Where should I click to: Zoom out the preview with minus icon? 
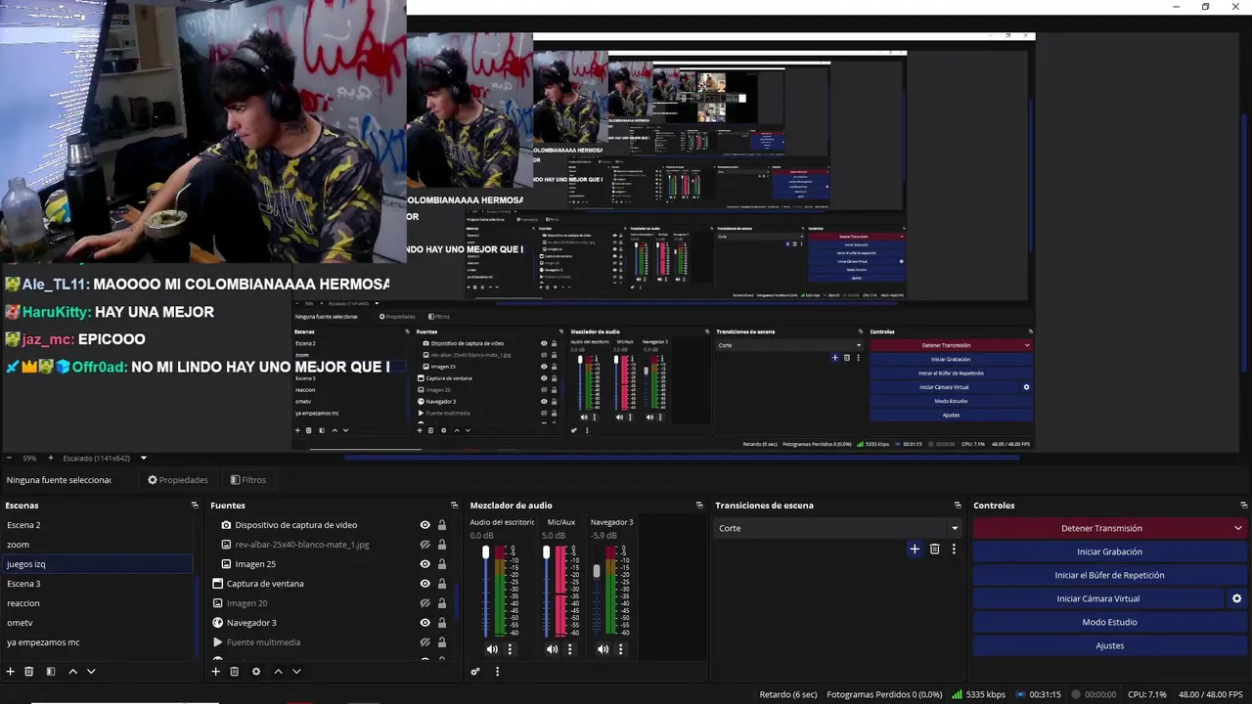[9, 458]
